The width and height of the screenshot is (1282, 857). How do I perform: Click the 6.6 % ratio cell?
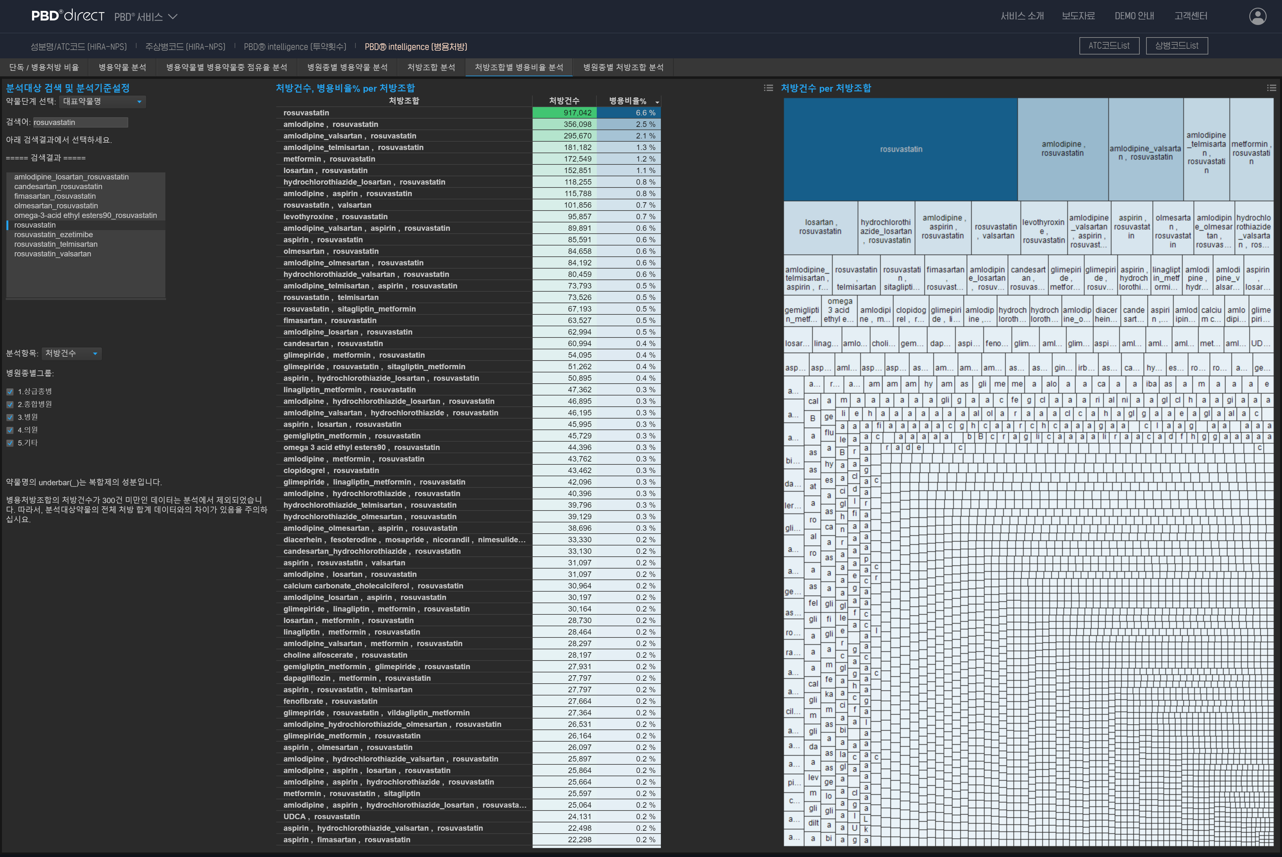[629, 112]
